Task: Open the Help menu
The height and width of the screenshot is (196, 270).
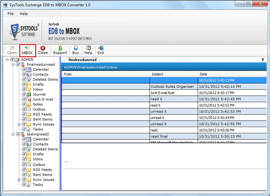Action: coord(24,13)
